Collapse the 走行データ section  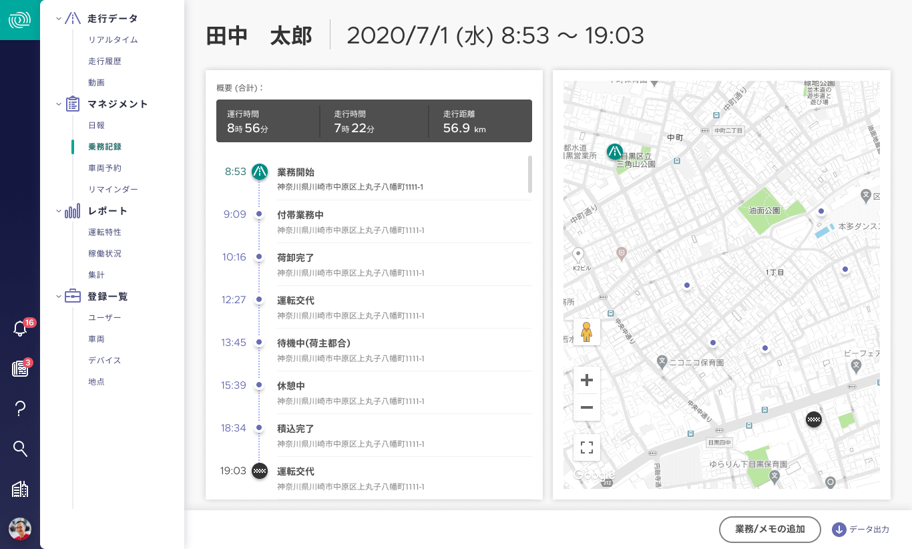(x=59, y=18)
